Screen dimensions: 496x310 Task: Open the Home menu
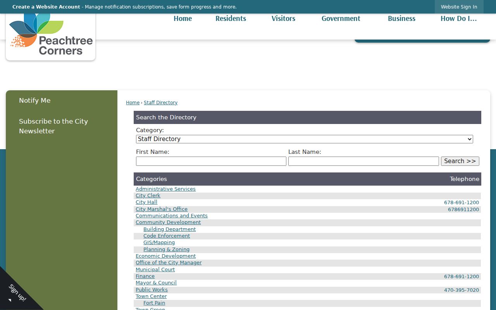pyautogui.click(x=183, y=19)
